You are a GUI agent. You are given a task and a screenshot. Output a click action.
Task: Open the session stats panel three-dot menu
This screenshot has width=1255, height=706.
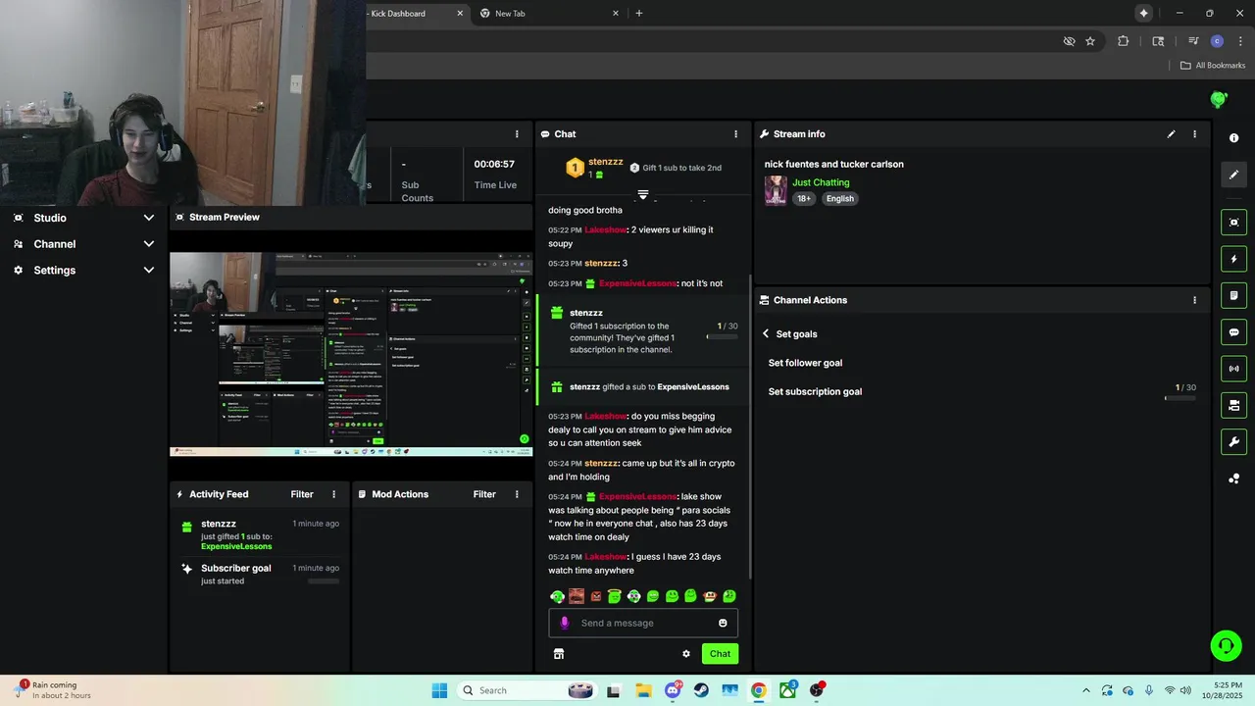point(517,134)
